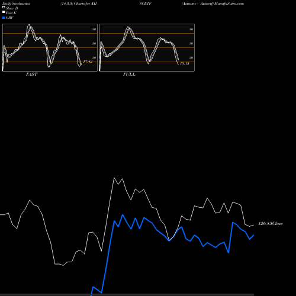Click the Slow D legend text

[12, 8]
